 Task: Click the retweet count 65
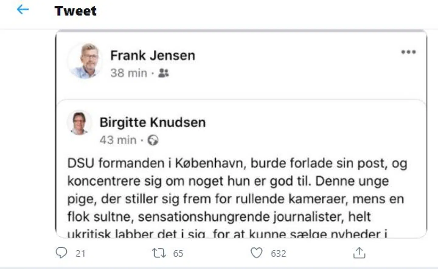coord(178,253)
